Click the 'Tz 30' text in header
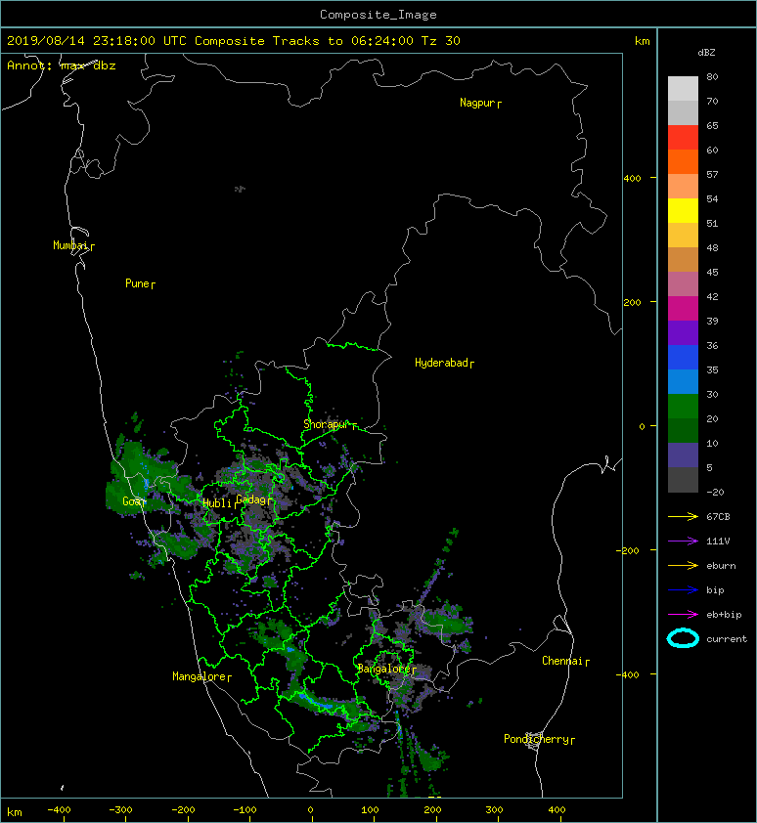Image resolution: width=757 pixels, height=823 pixels. [441, 41]
